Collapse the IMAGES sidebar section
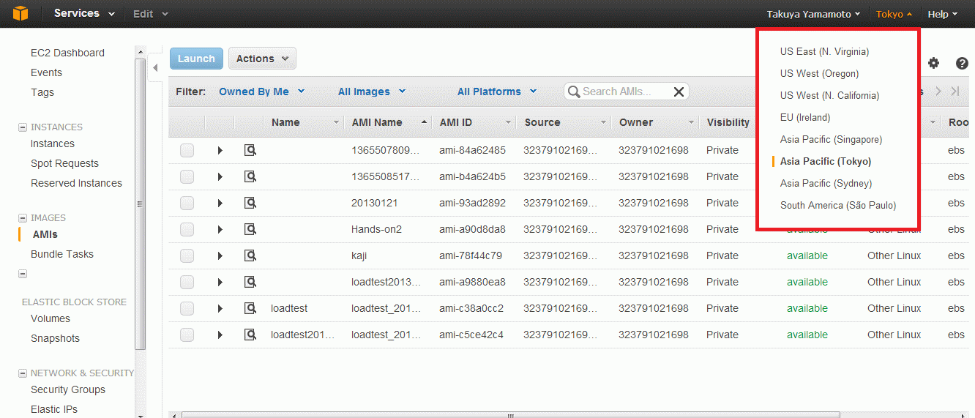This screenshot has height=418, width=975. tap(22, 218)
